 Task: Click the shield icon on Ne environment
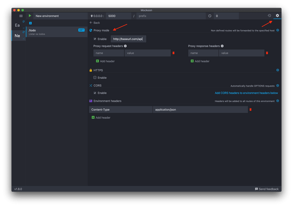tap(23, 32)
